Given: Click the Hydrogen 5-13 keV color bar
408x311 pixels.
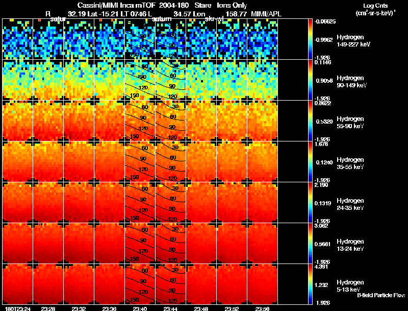Looking at the screenshot, I should (310, 284).
